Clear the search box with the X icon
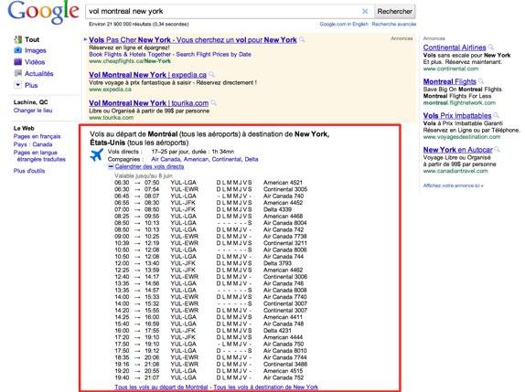This screenshot has height=392, width=525. [365, 11]
